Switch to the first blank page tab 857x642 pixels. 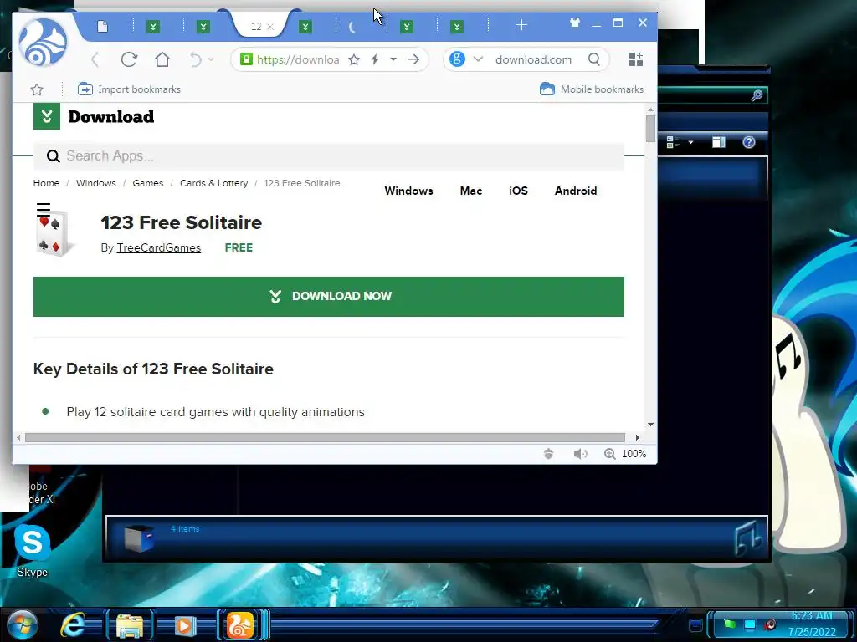[x=103, y=26]
